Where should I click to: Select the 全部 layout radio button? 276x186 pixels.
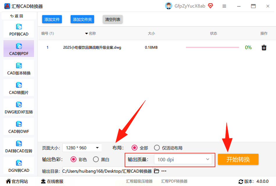pos(135,148)
